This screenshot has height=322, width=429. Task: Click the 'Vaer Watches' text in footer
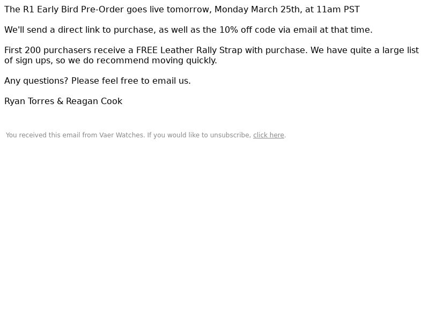(121, 135)
